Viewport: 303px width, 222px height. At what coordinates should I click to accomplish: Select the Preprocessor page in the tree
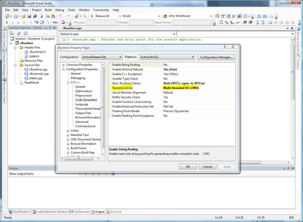84,96
